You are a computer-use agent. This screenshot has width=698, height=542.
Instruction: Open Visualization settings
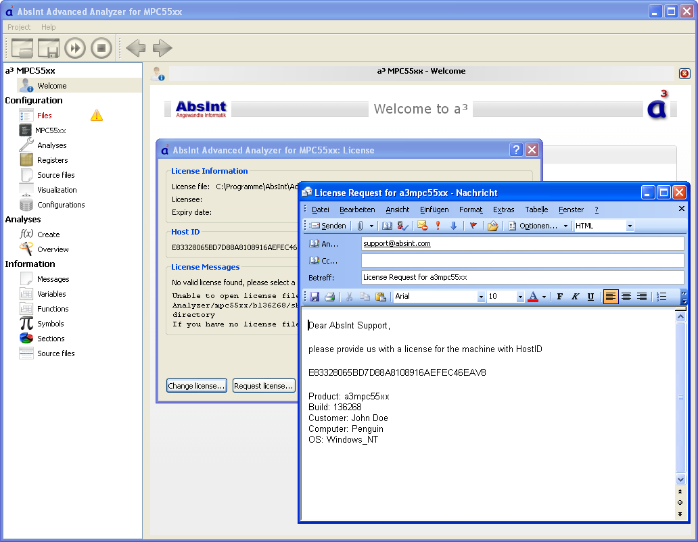pyautogui.click(x=57, y=190)
